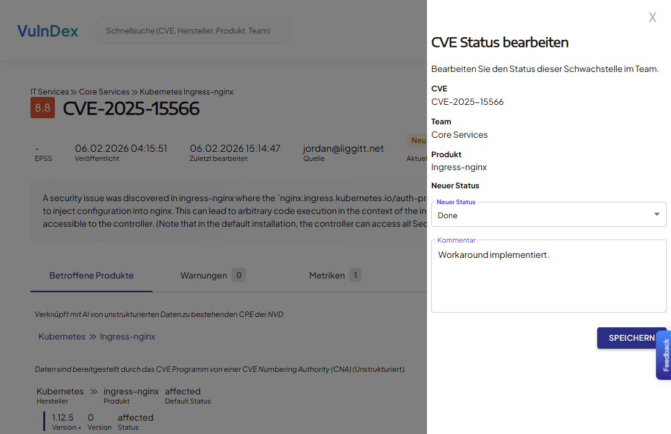Click the "0" counter badge beside Warnungen
The height and width of the screenshot is (434, 671).
240,275
